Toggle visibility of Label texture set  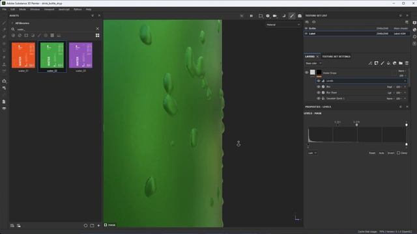point(306,34)
